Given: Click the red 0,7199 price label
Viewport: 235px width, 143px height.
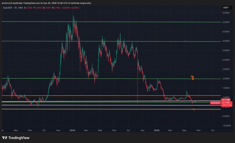Looking at the screenshot, I should [226, 100].
